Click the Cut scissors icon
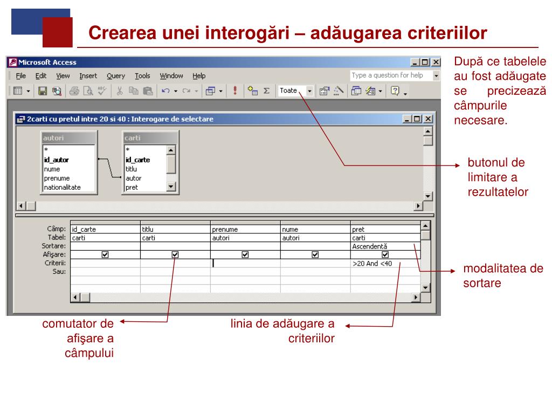This screenshot has width=552, height=414. click(120, 91)
